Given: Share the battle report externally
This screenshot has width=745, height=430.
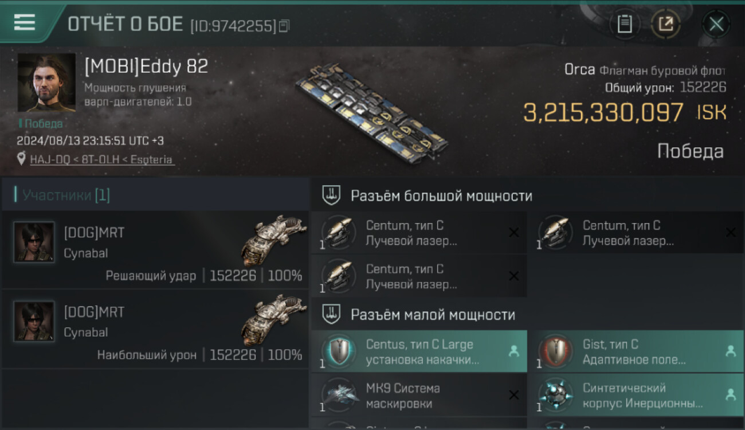Looking at the screenshot, I should coord(665,24).
